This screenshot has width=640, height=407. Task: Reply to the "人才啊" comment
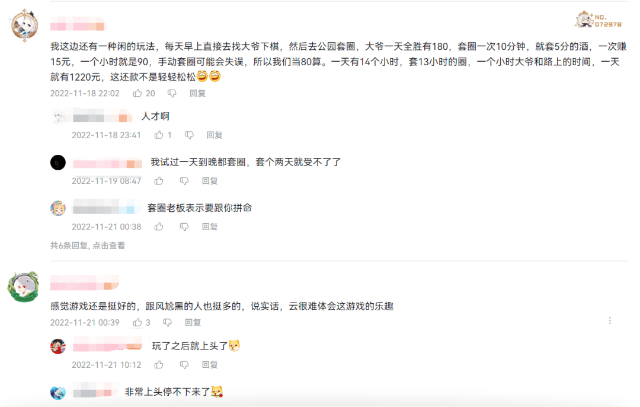215,135
